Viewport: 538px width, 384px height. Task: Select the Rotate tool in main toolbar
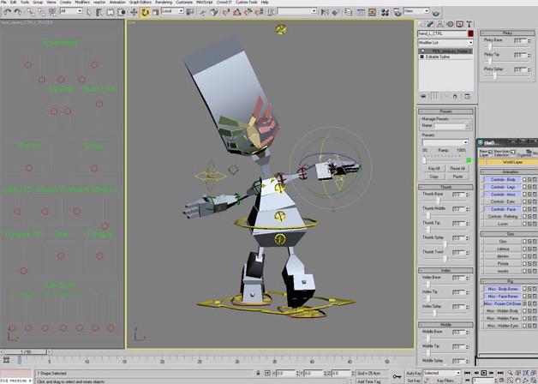(145, 13)
